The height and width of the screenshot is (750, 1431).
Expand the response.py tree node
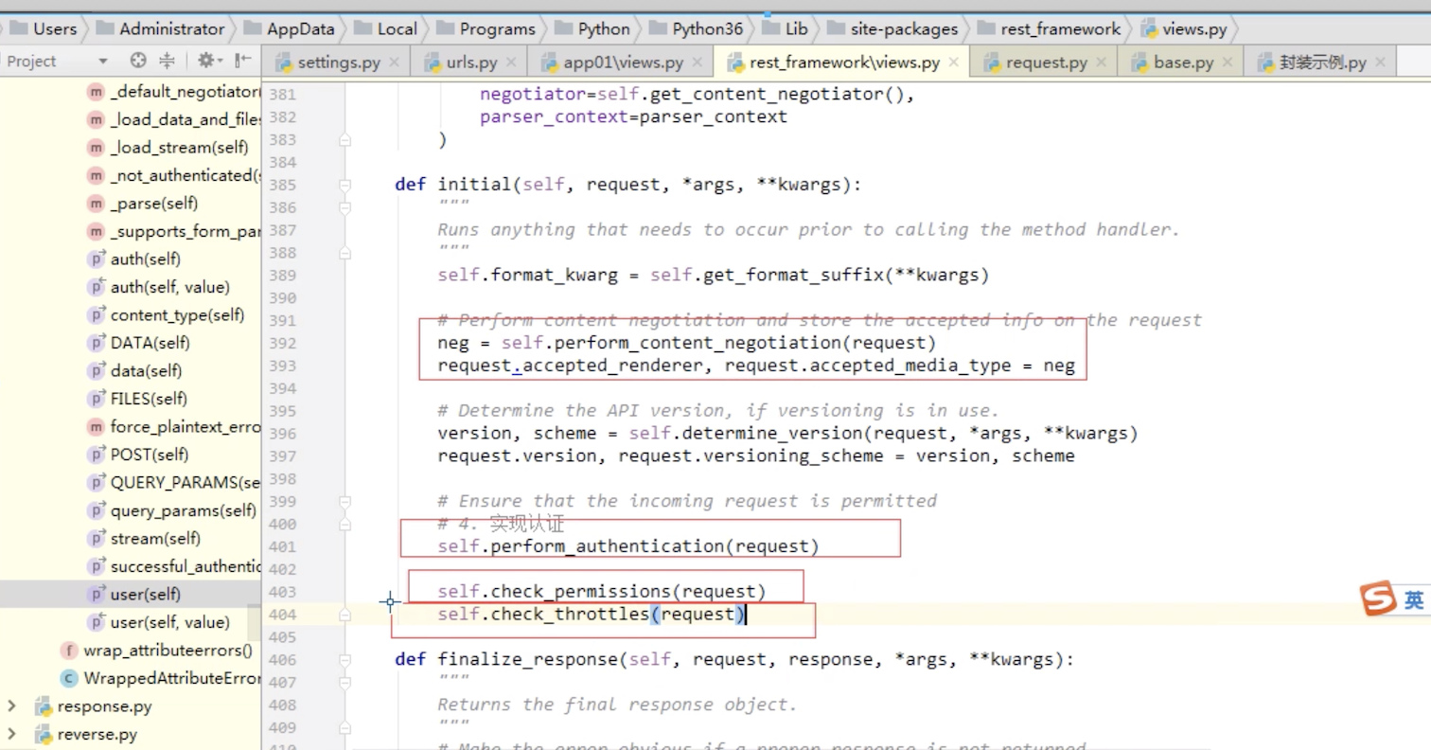pos(12,706)
